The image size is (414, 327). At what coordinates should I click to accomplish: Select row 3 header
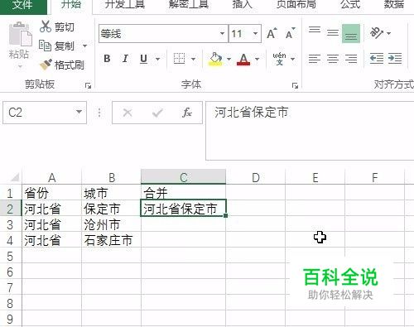coord(11,224)
